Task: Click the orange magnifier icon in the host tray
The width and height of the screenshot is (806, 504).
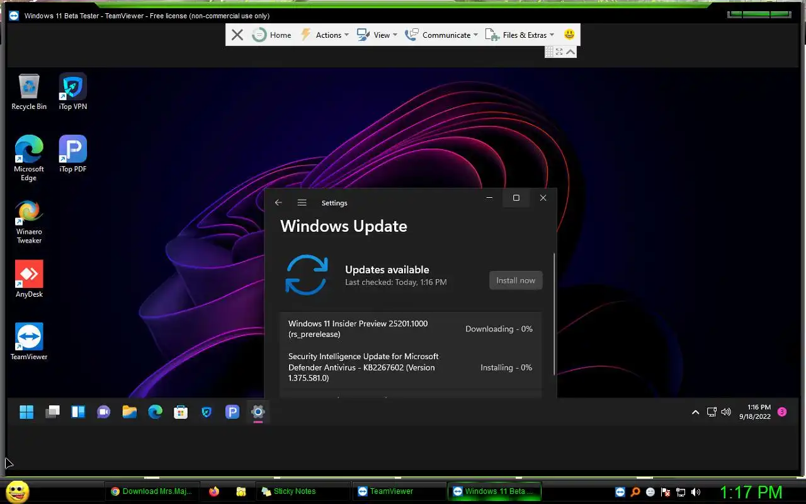Action: click(635, 492)
